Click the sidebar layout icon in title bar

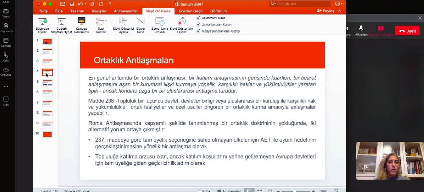click(x=63, y=4)
